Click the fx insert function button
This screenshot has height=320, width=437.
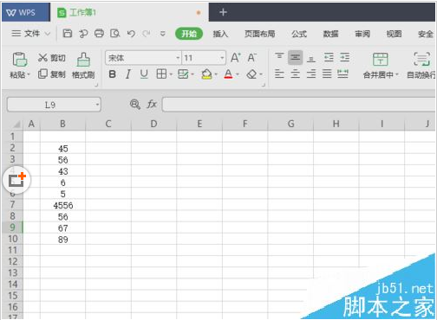coord(152,104)
